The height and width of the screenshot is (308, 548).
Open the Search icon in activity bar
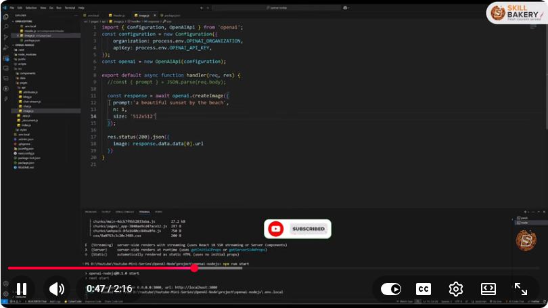6,26
